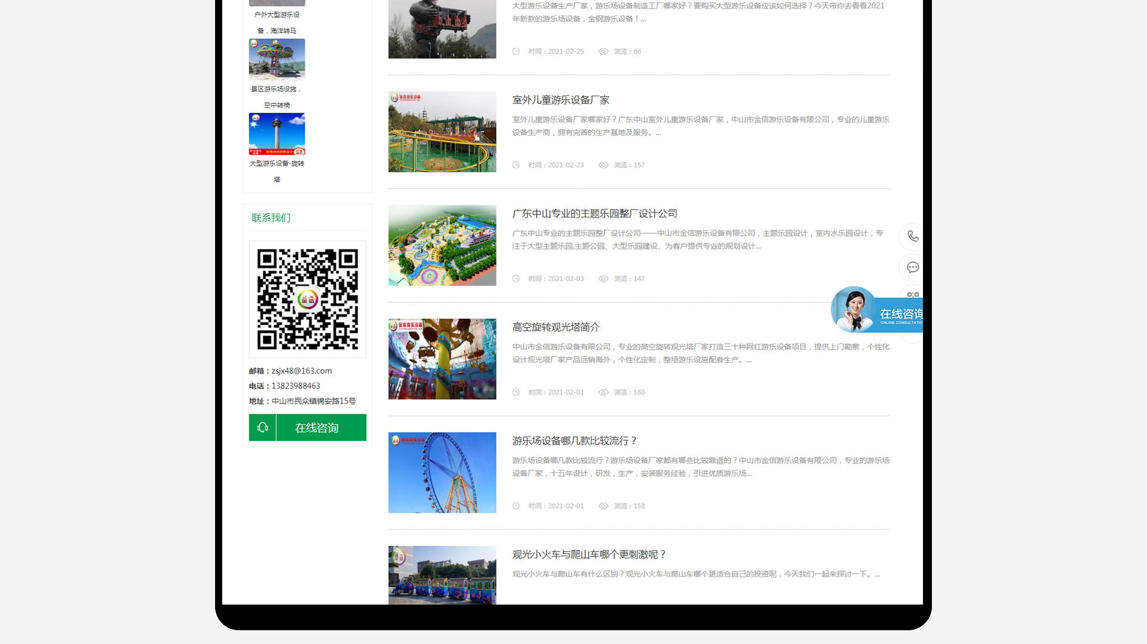Click summary text of 高空旋转观光塔简介 article
The height and width of the screenshot is (644, 1147).
tap(701, 353)
